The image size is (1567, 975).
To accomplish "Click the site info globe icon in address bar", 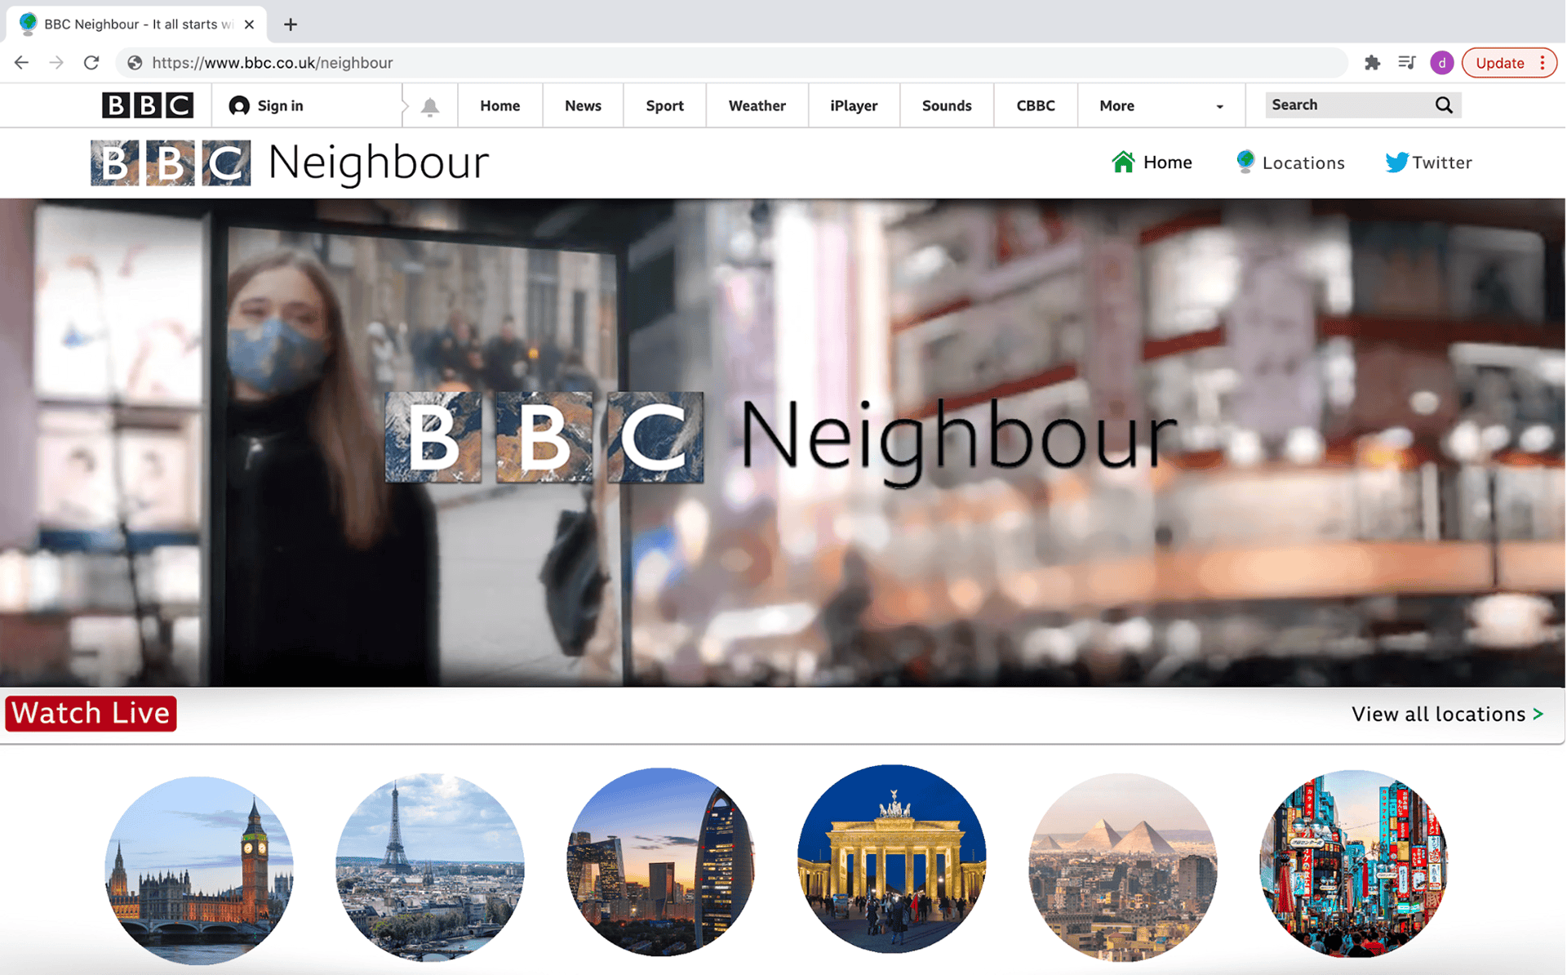I will pyautogui.click(x=135, y=63).
